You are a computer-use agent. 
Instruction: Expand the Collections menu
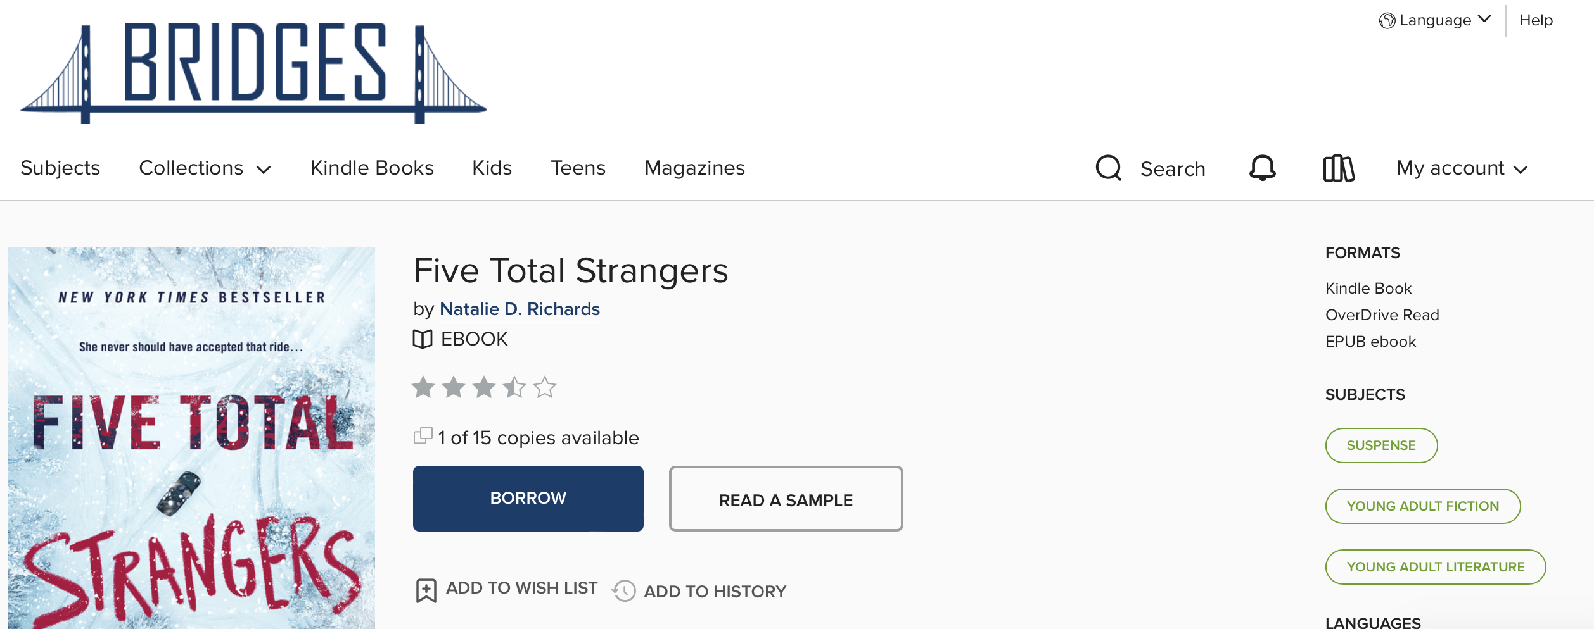pos(205,168)
